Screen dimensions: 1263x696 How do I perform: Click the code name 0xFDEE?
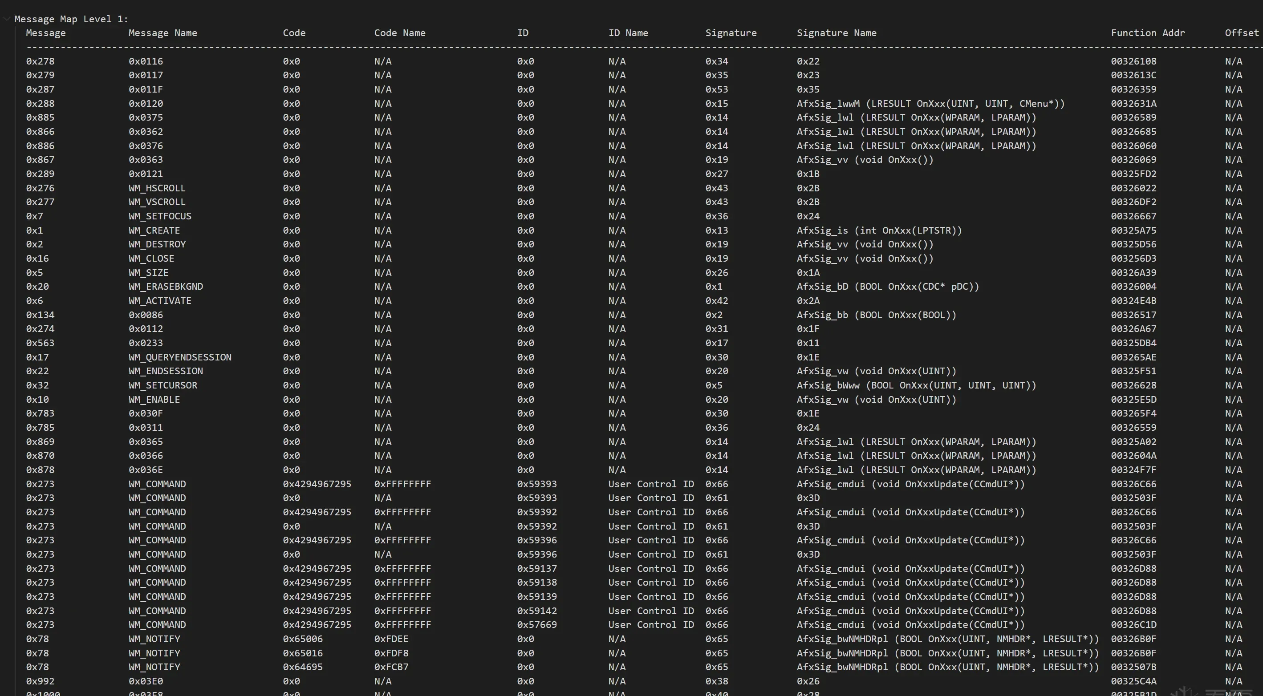pyautogui.click(x=391, y=639)
